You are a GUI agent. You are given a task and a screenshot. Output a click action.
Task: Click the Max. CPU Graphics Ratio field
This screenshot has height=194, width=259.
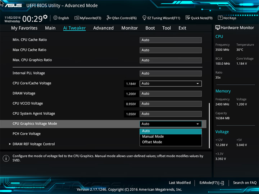(x=171, y=60)
